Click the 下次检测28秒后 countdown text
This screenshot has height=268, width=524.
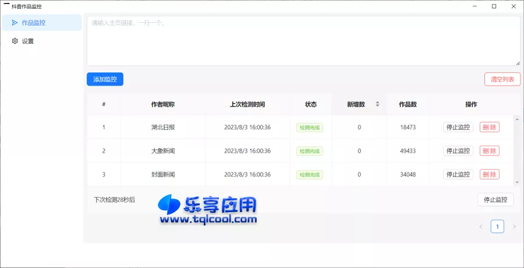pos(114,200)
